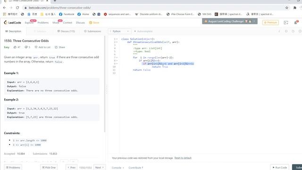Viewport: 302px width, 170px height.
Task: Open the editor settings icon
Action: click(300, 31)
